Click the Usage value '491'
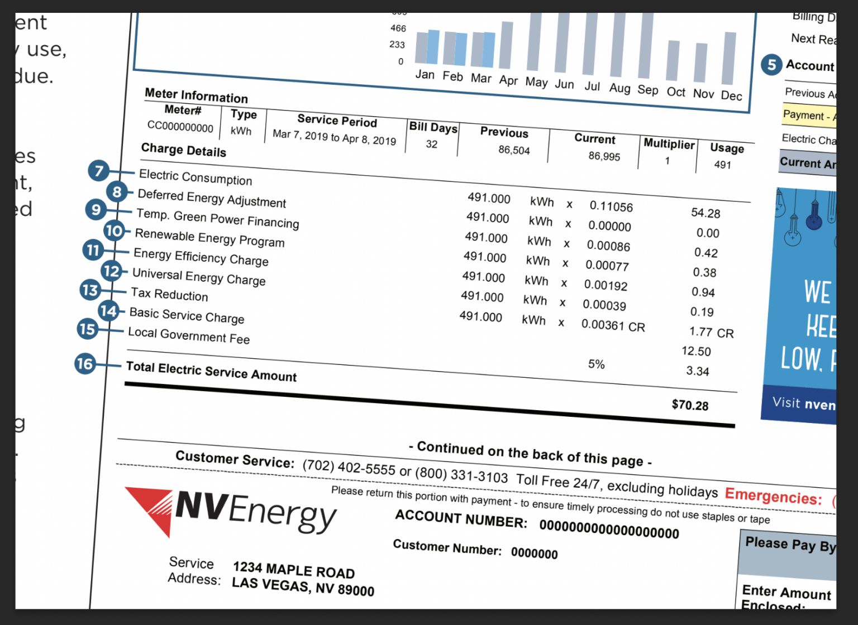Image resolution: width=858 pixels, height=625 pixels. (x=722, y=165)
